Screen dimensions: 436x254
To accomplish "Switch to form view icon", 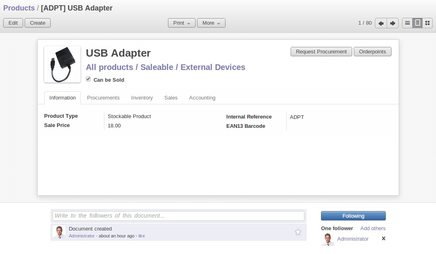I will tap(417, 23).
